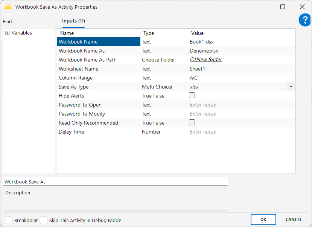Screen dimensions: 312x227
Task: Click the OK button
Action: pyautogui.click(x=263, y=219)
